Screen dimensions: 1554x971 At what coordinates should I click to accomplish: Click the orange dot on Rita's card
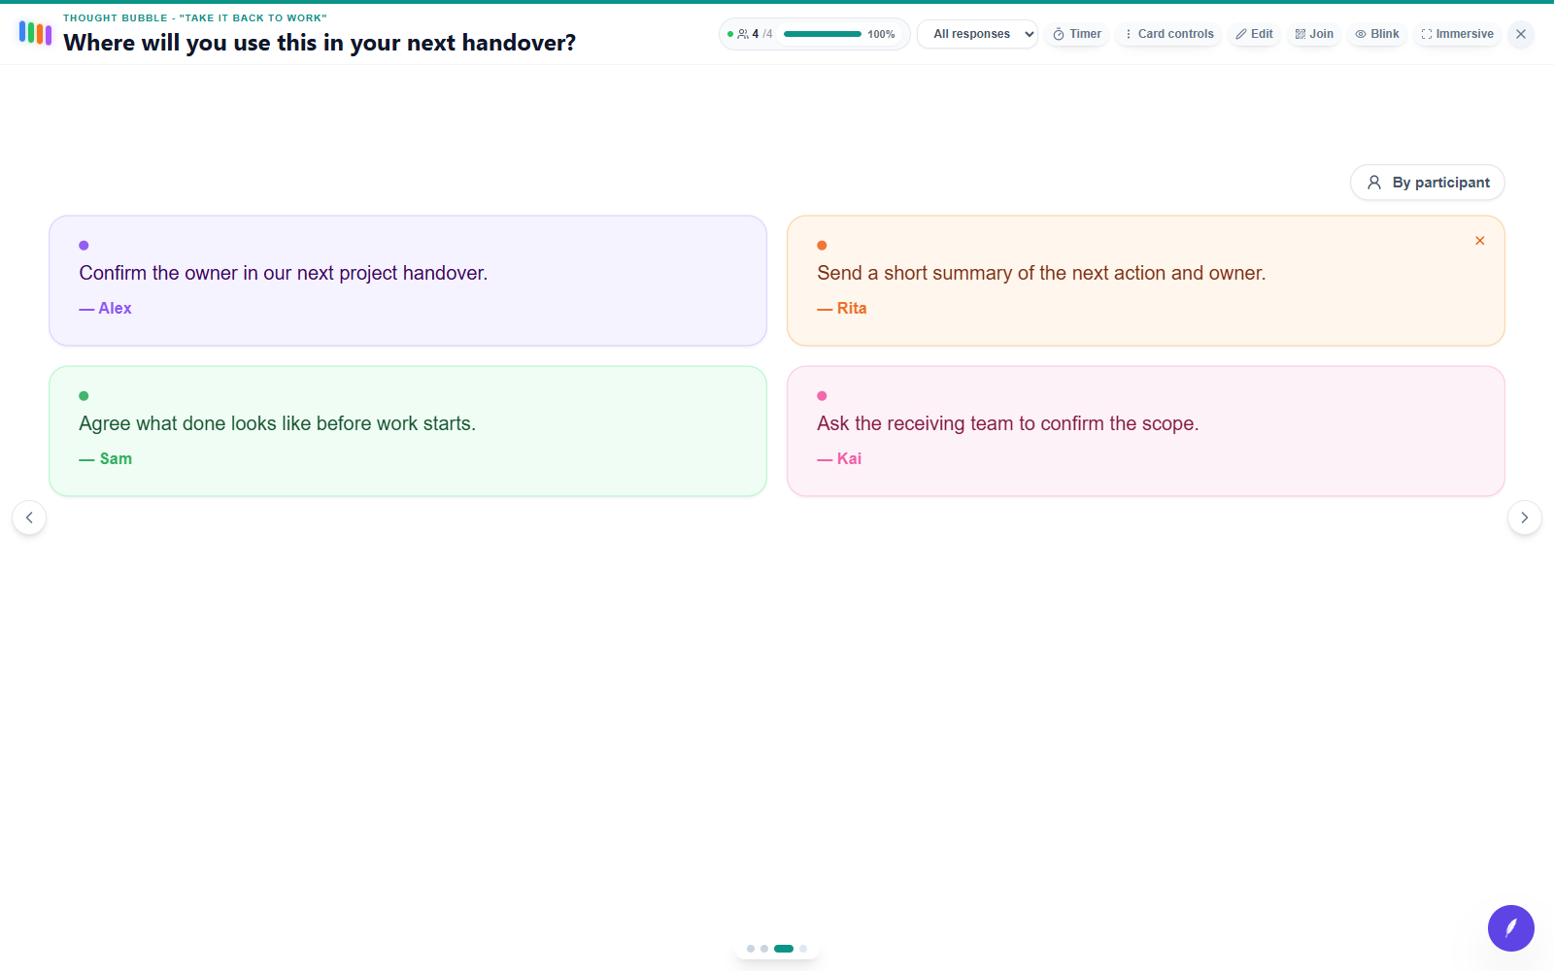tap(822, 246)
